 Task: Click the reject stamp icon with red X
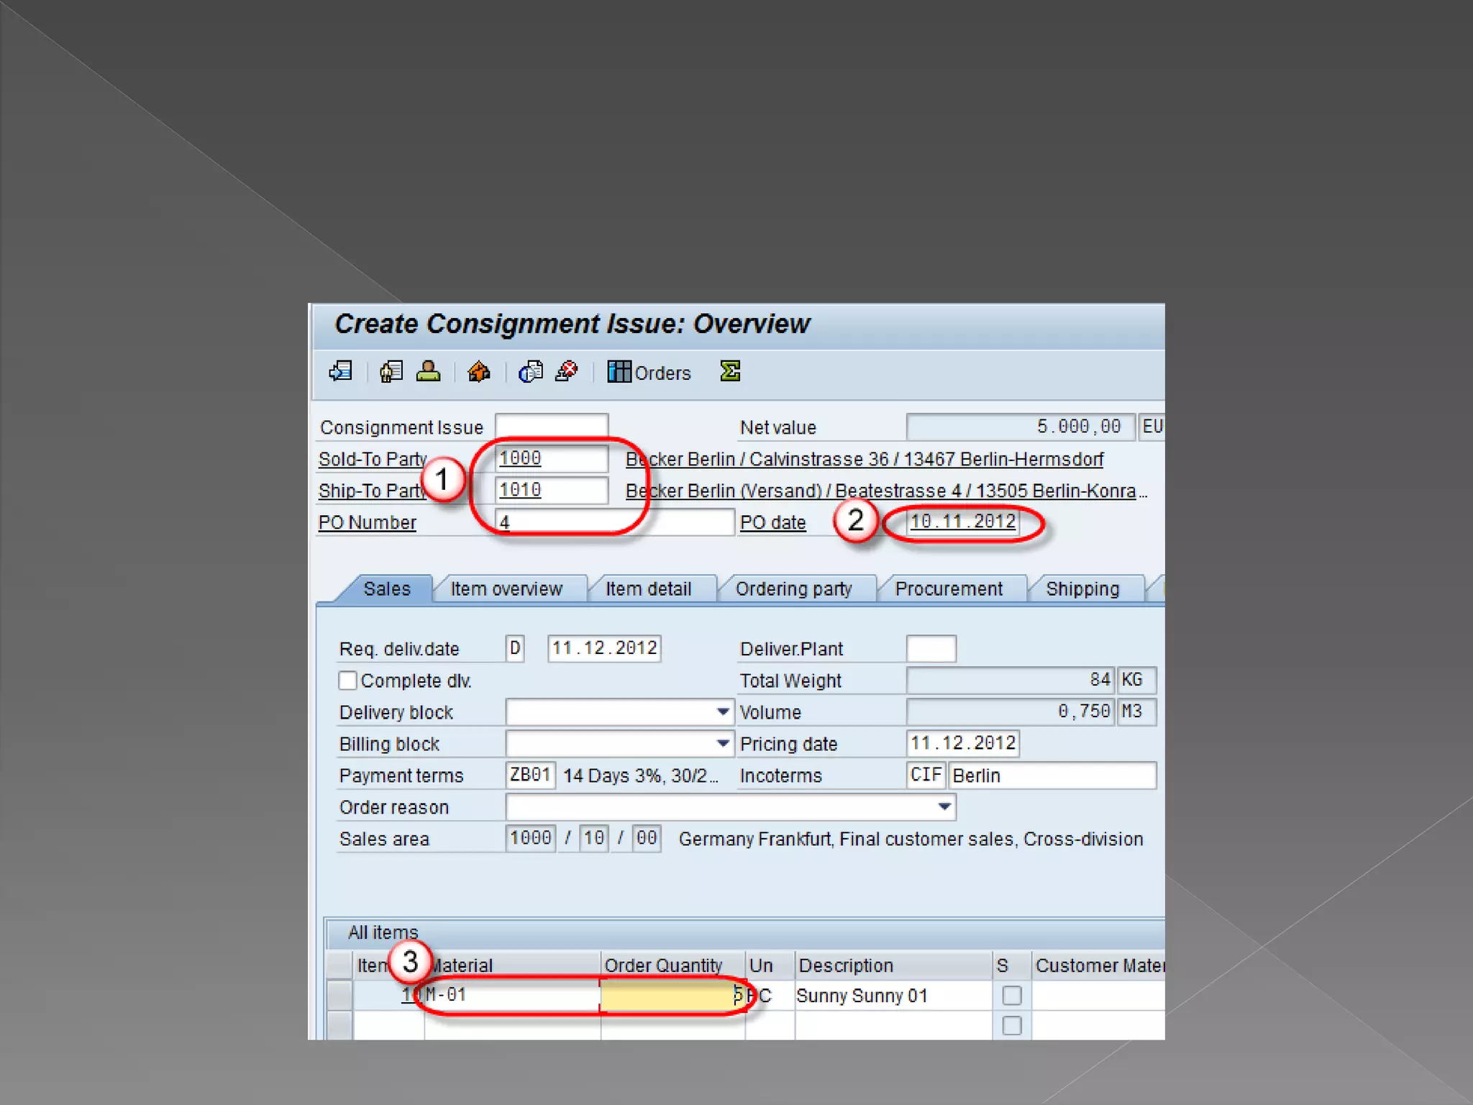pos(567,371)
